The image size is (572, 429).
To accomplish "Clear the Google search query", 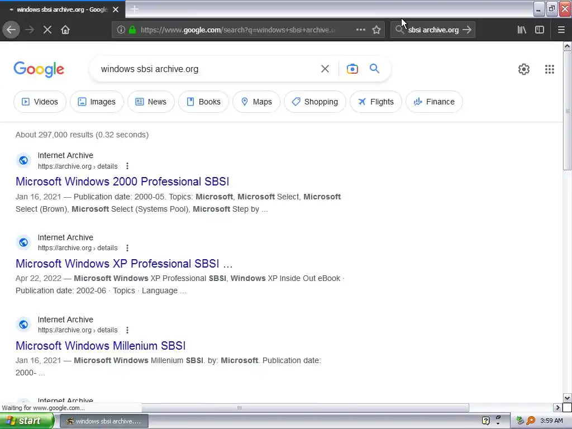I will click(x=325, y=69).
